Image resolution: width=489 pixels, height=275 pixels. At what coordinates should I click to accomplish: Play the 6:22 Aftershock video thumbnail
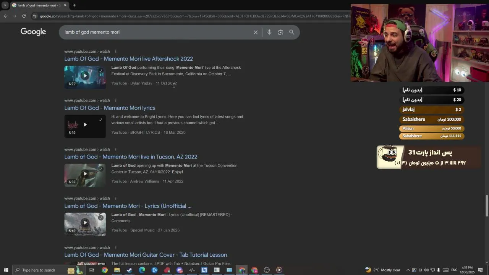pyautogui.click(x=85, y=77)
